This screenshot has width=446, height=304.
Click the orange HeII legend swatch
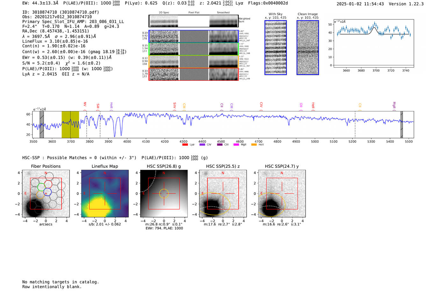[x=254, y=145]
